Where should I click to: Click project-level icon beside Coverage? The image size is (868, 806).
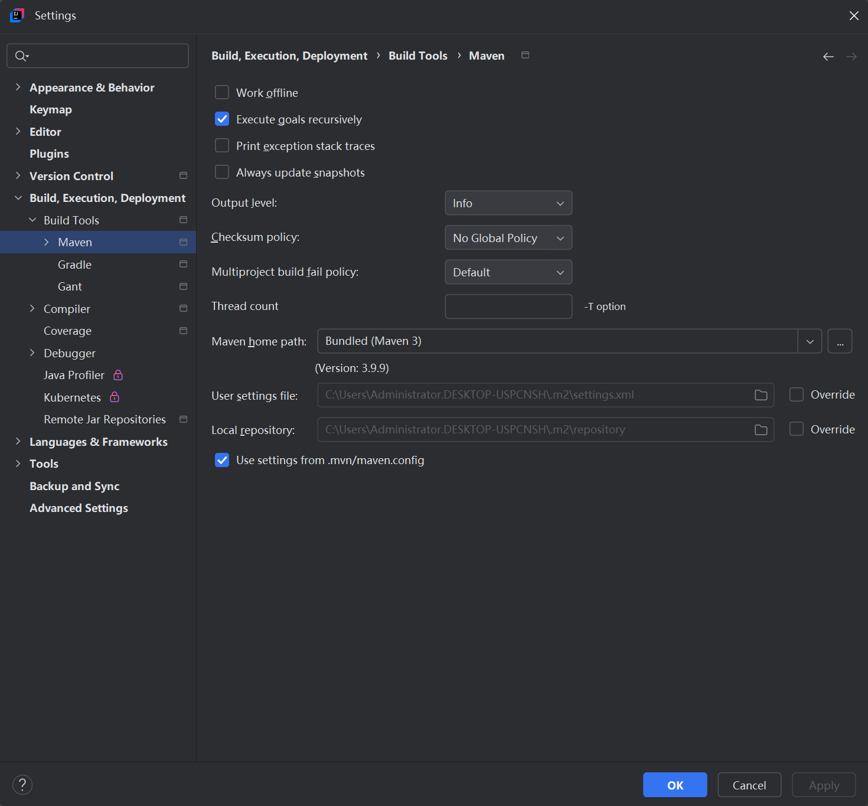tap(184, 331)
